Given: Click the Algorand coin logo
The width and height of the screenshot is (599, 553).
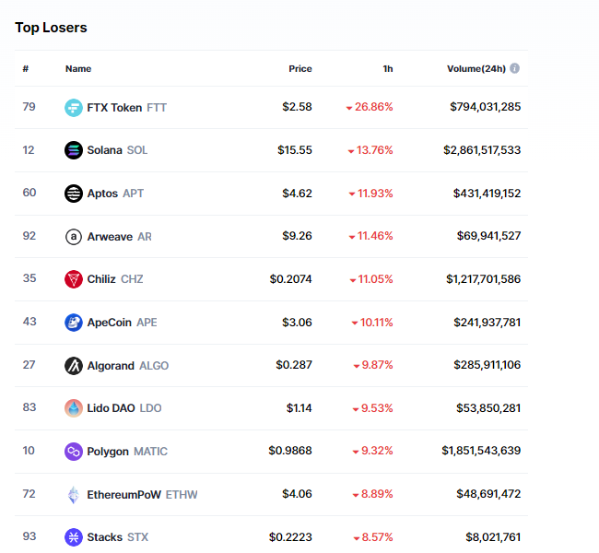Looking at the screenshot, I should (74, 366).
